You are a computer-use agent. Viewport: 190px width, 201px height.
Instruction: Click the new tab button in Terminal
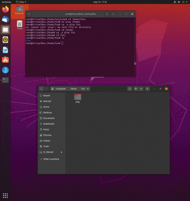click(29, 14)
